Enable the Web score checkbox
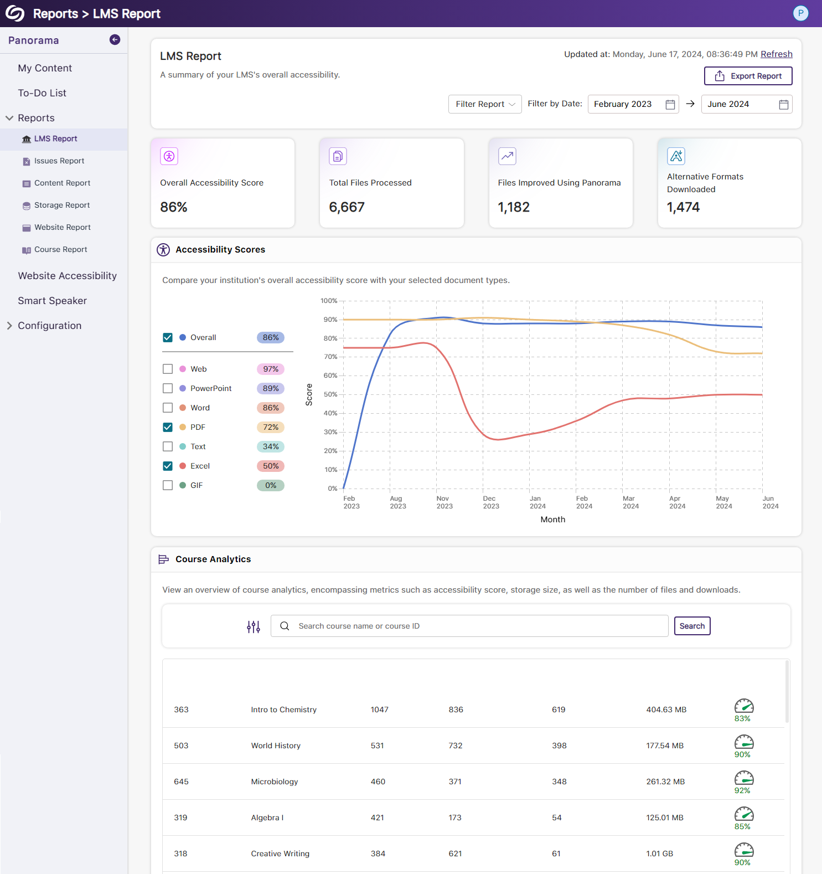The width and height of the screenshot is (822, 874). point(168,369)
